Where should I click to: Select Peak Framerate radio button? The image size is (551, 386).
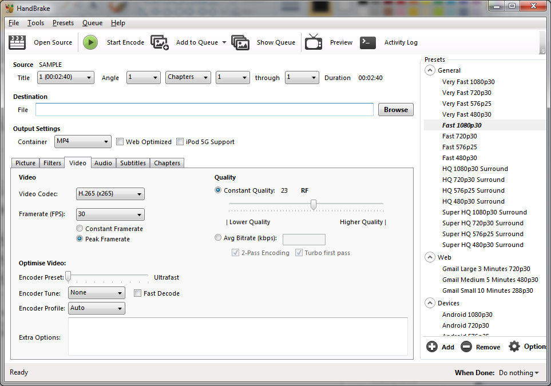coord(80,238)
